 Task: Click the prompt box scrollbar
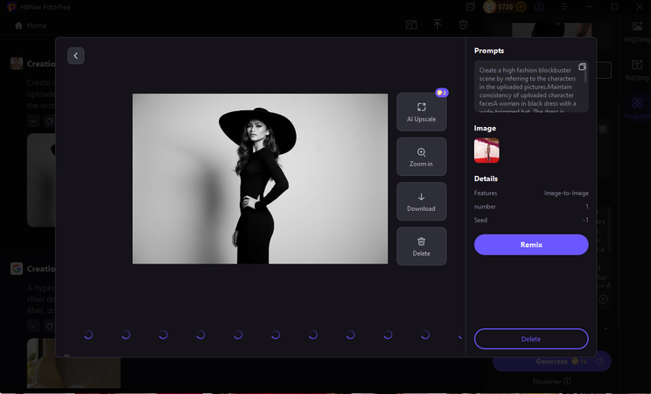click(586, 79)
